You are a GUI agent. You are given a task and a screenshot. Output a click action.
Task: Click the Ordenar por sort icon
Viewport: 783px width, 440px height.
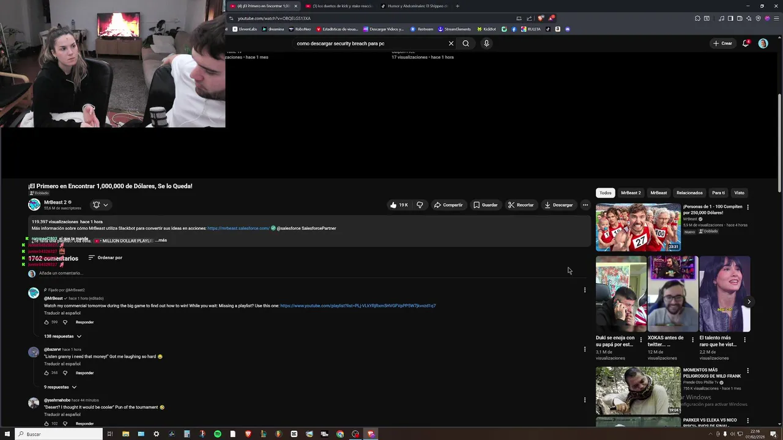(91, 258)
